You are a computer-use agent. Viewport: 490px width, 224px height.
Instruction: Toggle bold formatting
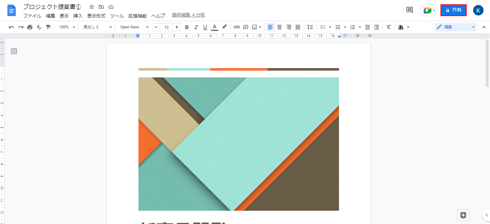[x=187, y=27]
